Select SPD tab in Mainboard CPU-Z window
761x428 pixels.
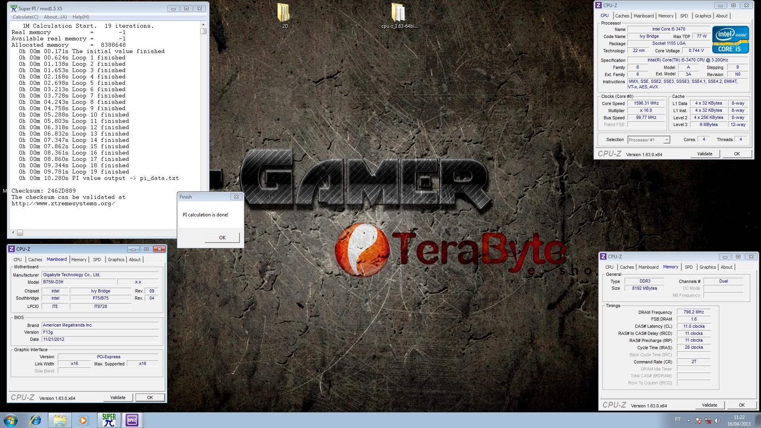click(97, 260)
